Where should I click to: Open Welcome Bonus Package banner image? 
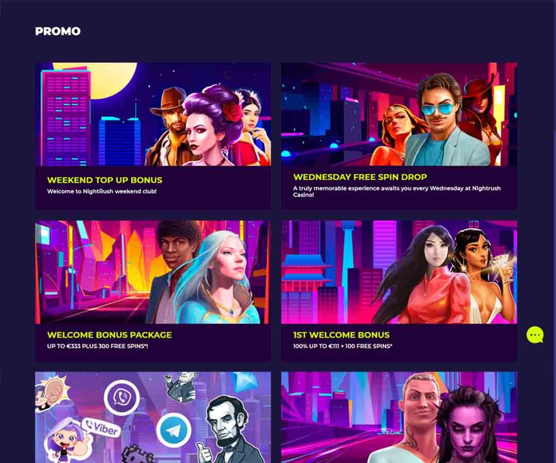(153, 272)
